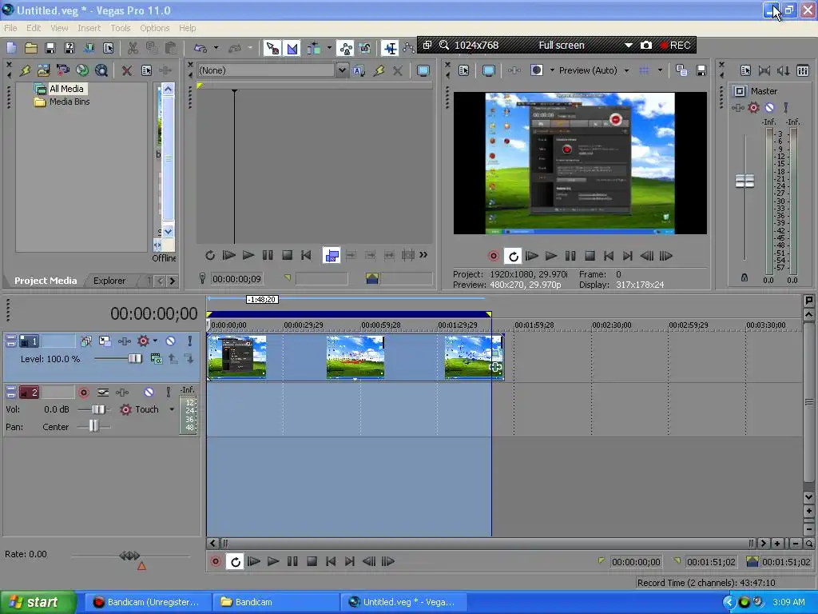Switch to the Explorer tab

tap(109, 281)
